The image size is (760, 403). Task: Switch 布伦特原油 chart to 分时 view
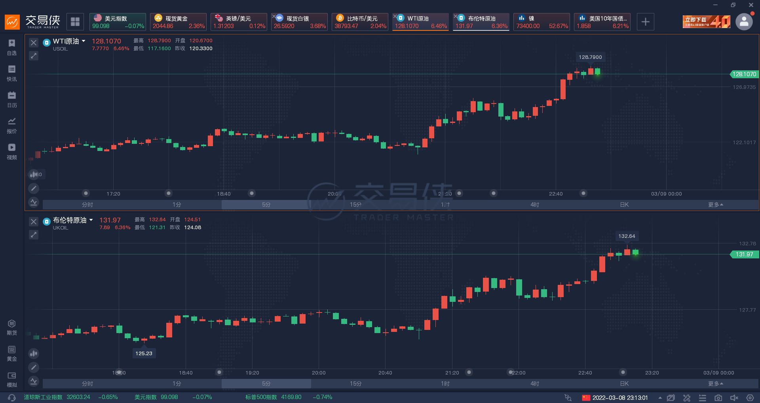click(87, 384)
